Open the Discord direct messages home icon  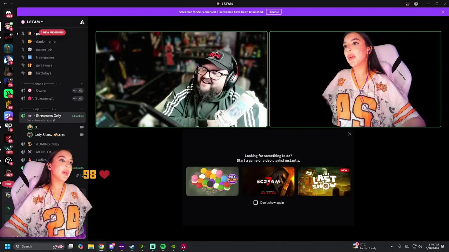[8, 13]
